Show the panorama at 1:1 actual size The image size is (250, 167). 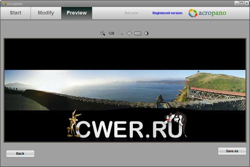[138, 33]
